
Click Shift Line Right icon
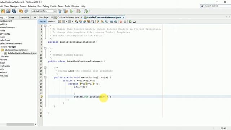[115, 22]
